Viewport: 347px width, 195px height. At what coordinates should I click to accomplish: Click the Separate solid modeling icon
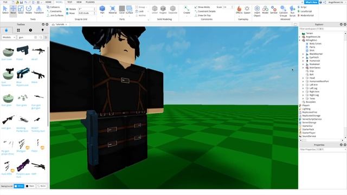[x=172, y=10]
